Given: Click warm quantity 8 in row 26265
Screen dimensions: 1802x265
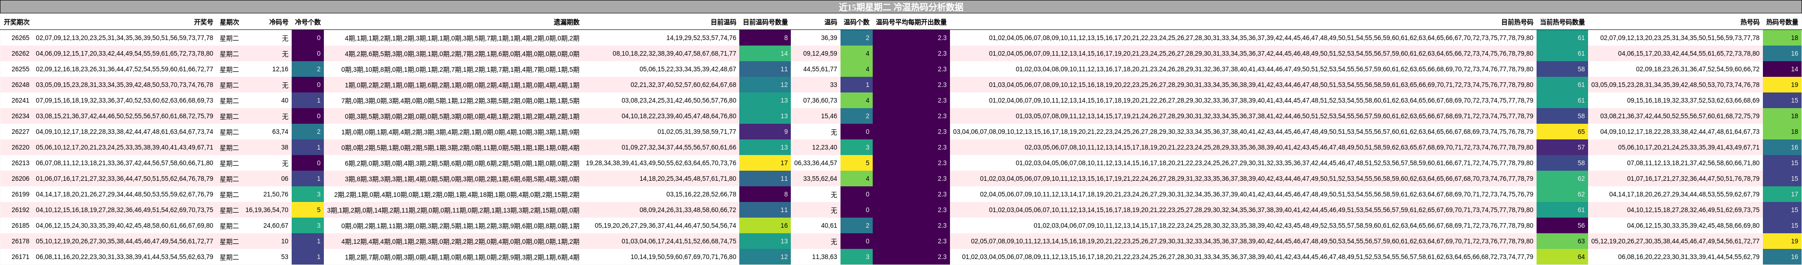Looking at the screenshot, I should point(766,38).
